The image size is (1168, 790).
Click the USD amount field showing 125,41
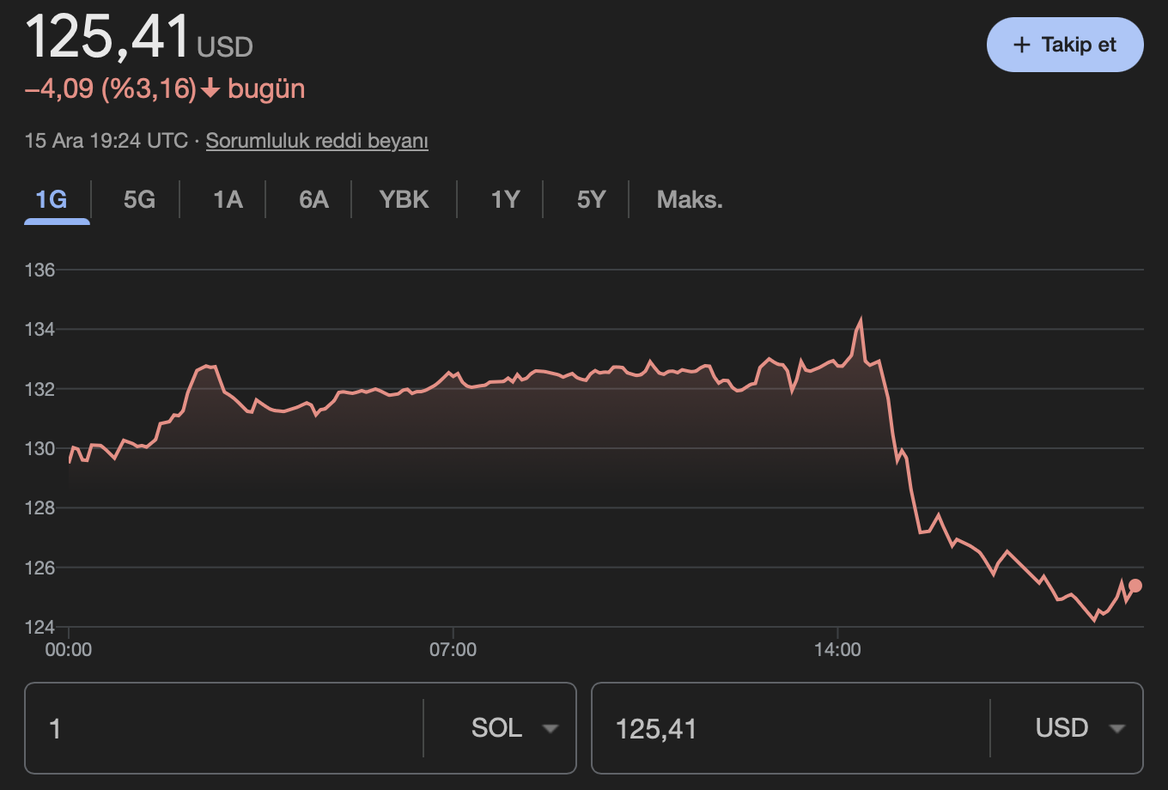(x=790, y=729)
